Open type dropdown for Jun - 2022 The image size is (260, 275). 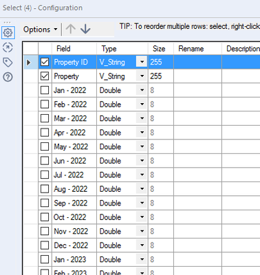coord(142,161)
